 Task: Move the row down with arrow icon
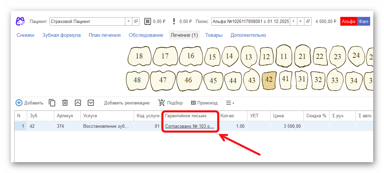click(x=91, y=103)
